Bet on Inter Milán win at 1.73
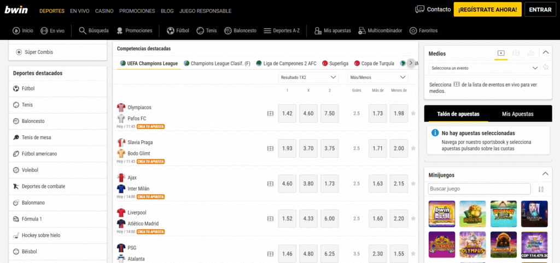 (330, 183)
